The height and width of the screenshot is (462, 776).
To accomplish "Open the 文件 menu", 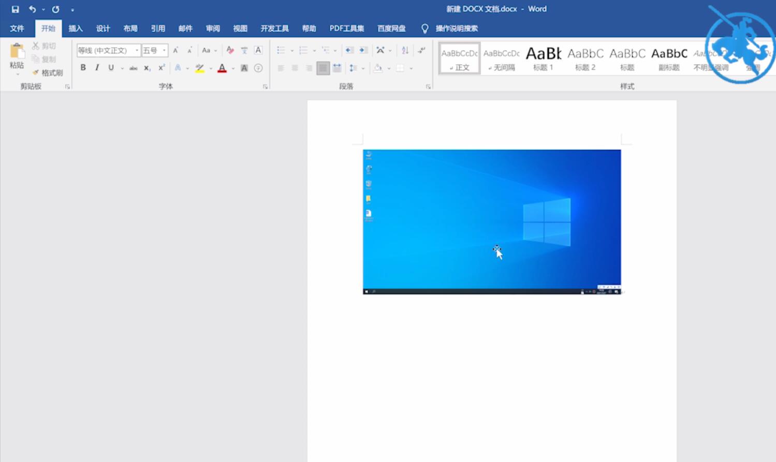I will tap(17, 28).
